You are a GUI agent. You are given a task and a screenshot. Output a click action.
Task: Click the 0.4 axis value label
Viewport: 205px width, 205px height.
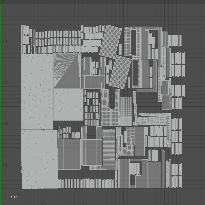[5, 124]
